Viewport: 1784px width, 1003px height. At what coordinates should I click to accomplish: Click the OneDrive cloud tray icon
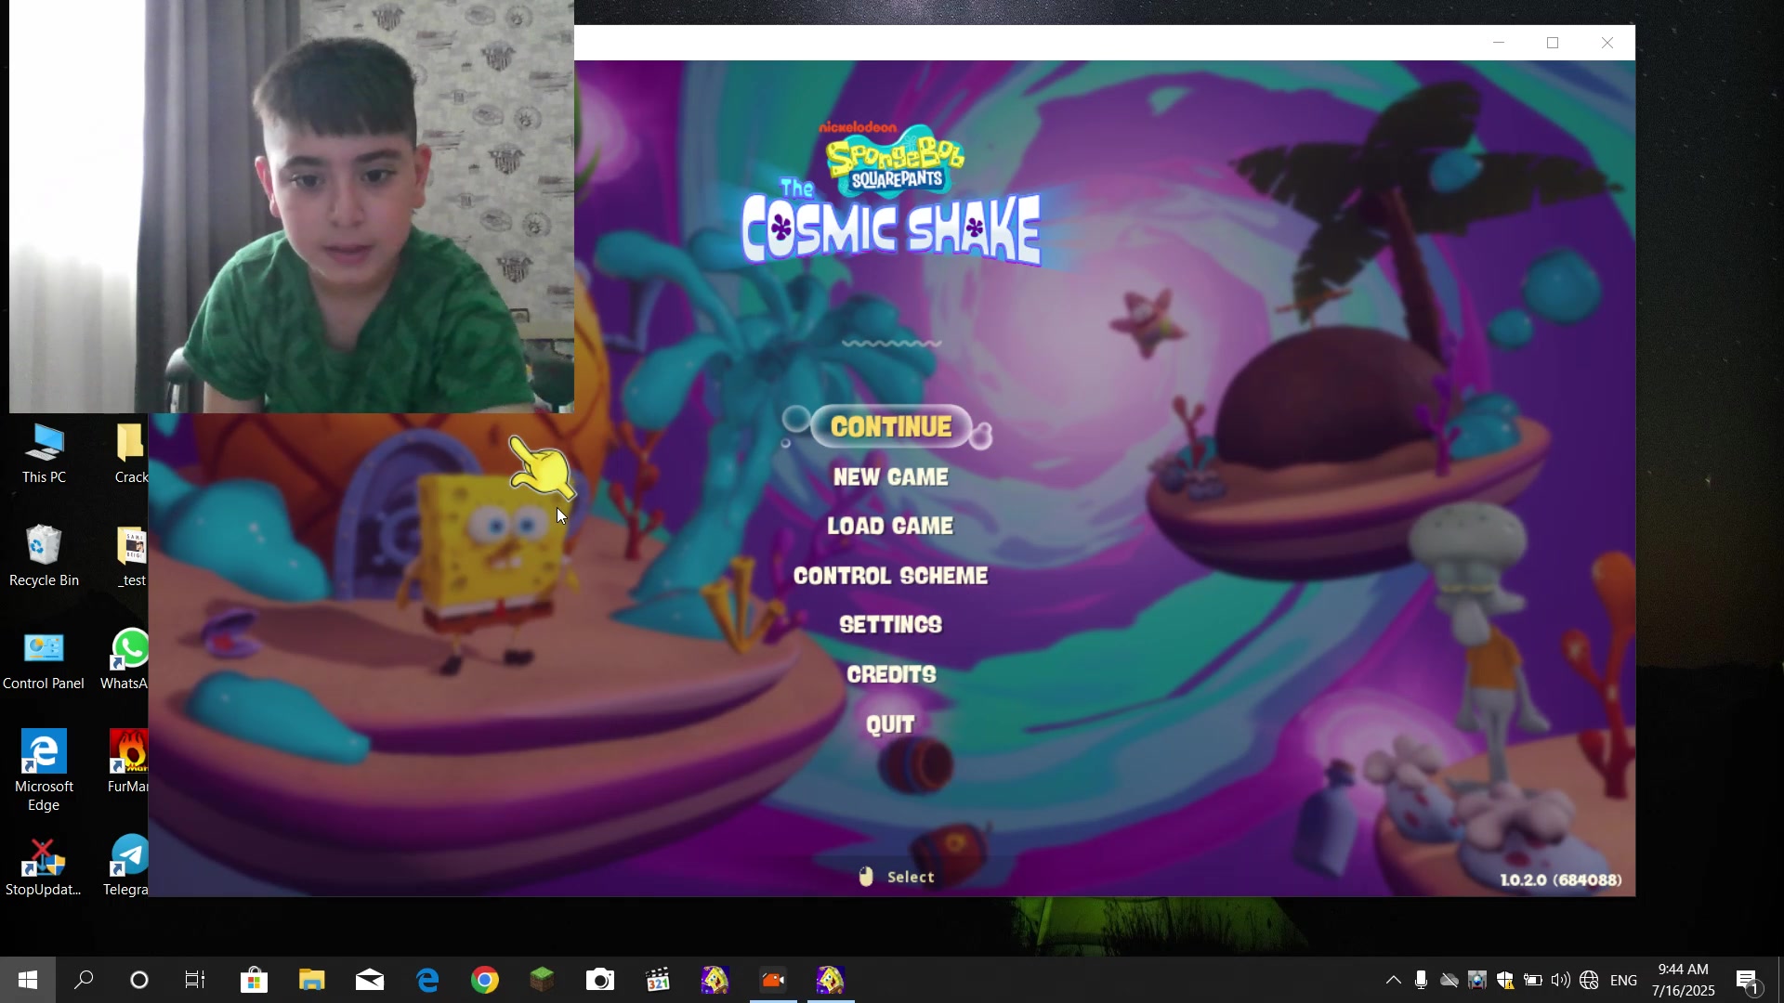1449,980
